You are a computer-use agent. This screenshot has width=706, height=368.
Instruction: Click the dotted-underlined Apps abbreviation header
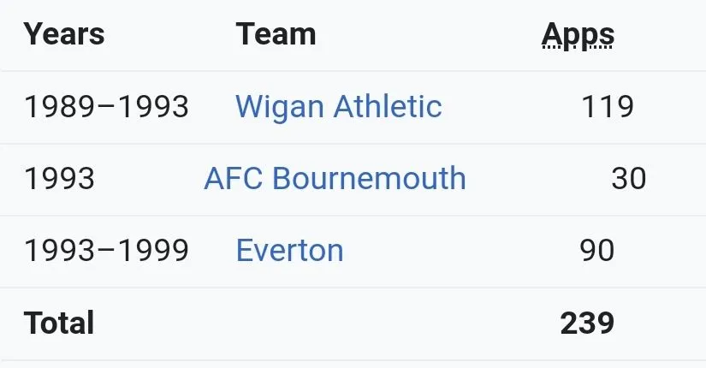578,36
